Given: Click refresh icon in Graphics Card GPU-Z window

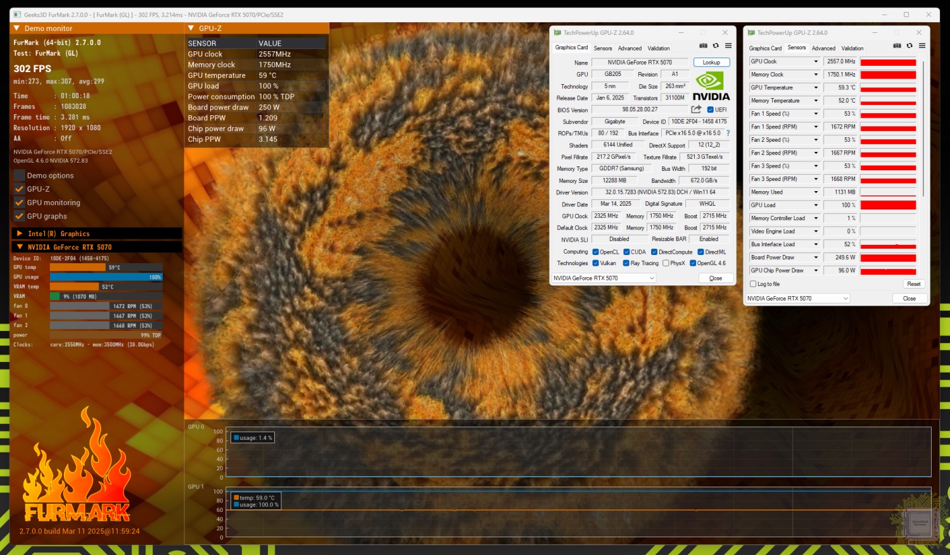Looking at the screenshot, I should pyautogui.click(x=716, y=46).
